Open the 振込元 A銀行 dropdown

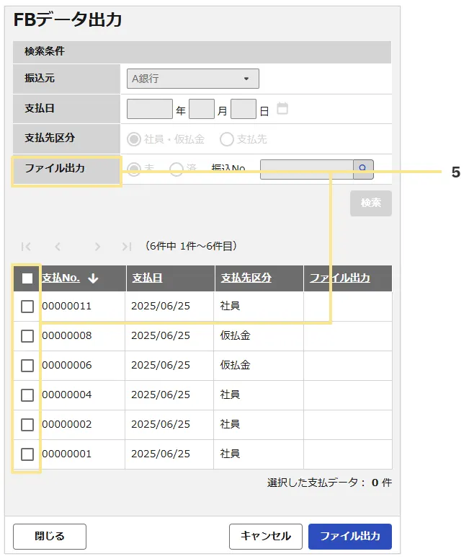click(x=192, y=79)
